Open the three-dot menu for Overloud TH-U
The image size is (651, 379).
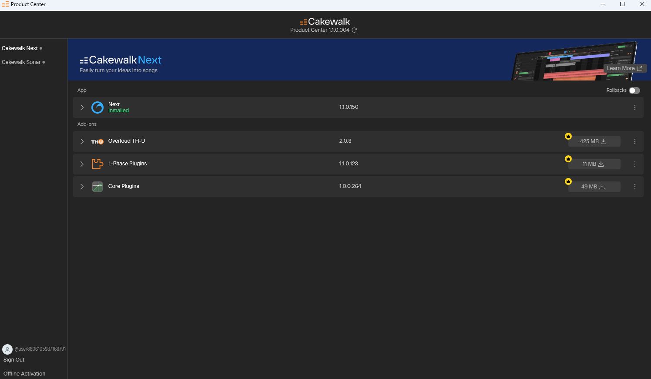click(x=635, y=141)
